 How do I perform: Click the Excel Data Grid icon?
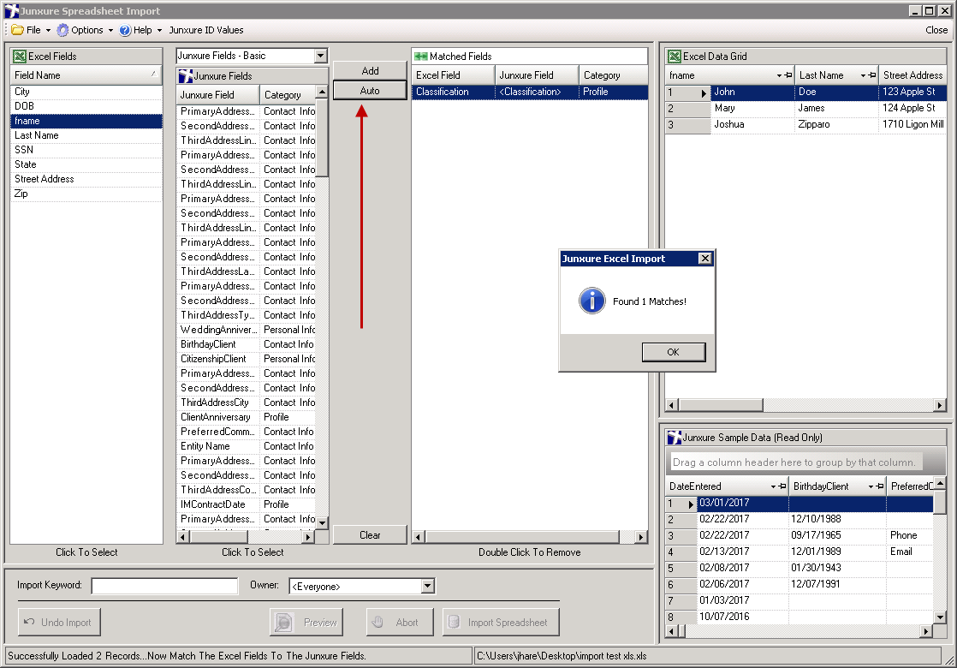[x=675, y=57]
